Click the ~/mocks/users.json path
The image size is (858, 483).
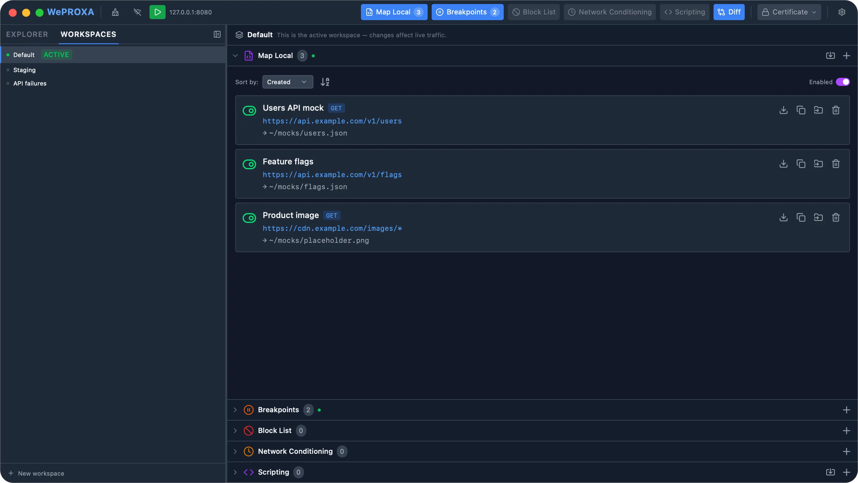(x=308, y=133)
